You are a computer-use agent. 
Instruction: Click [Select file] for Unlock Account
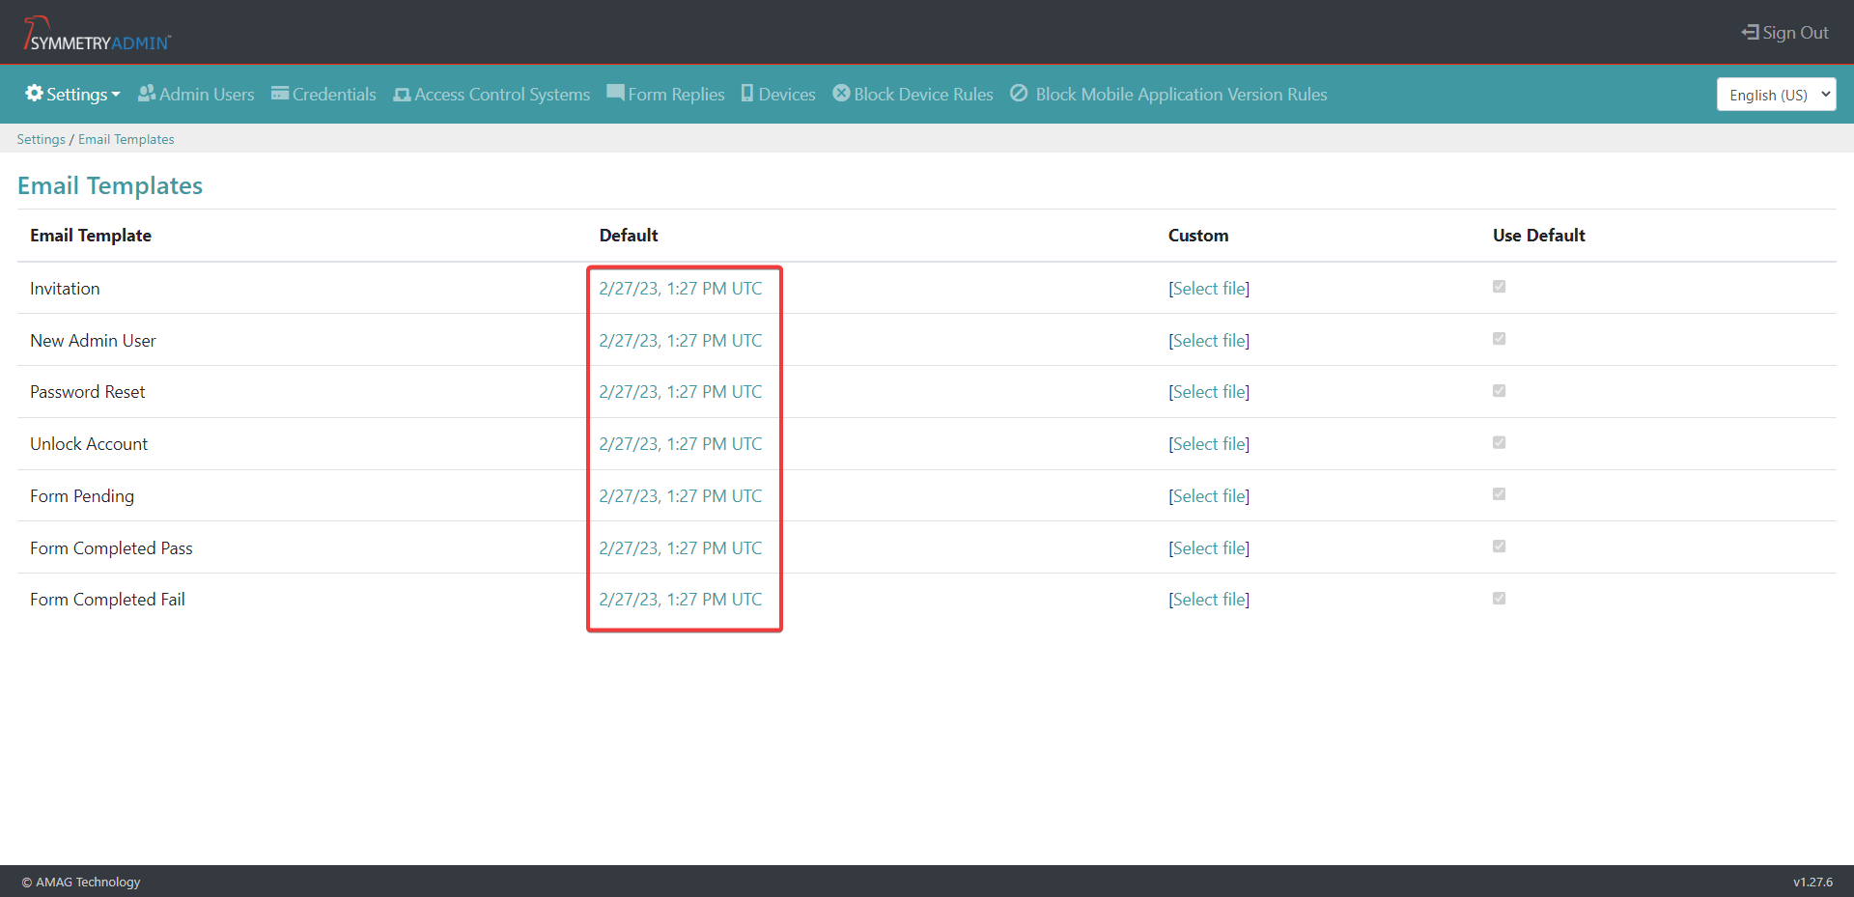(x=1209, y=443)
